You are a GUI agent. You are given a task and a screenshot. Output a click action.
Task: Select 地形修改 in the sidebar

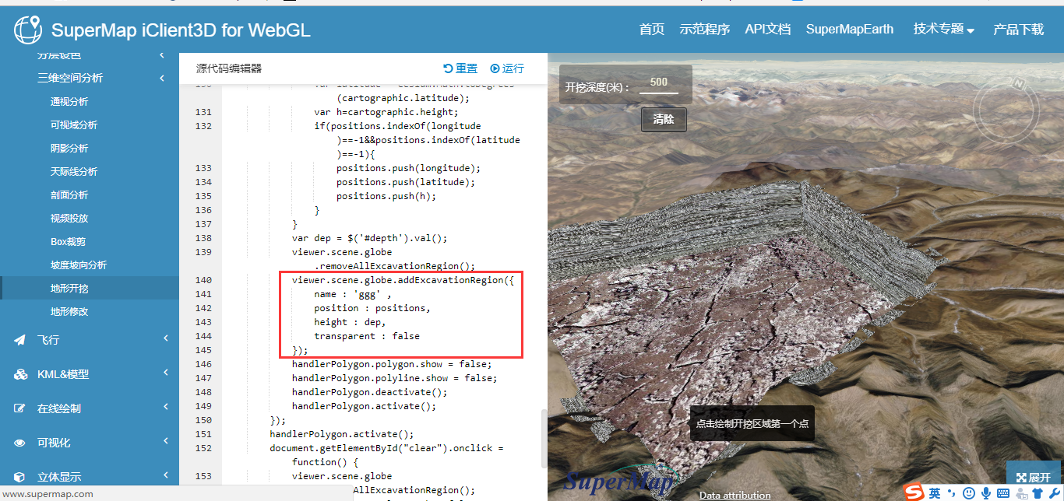pyautogui.click(x=69, y=311)
